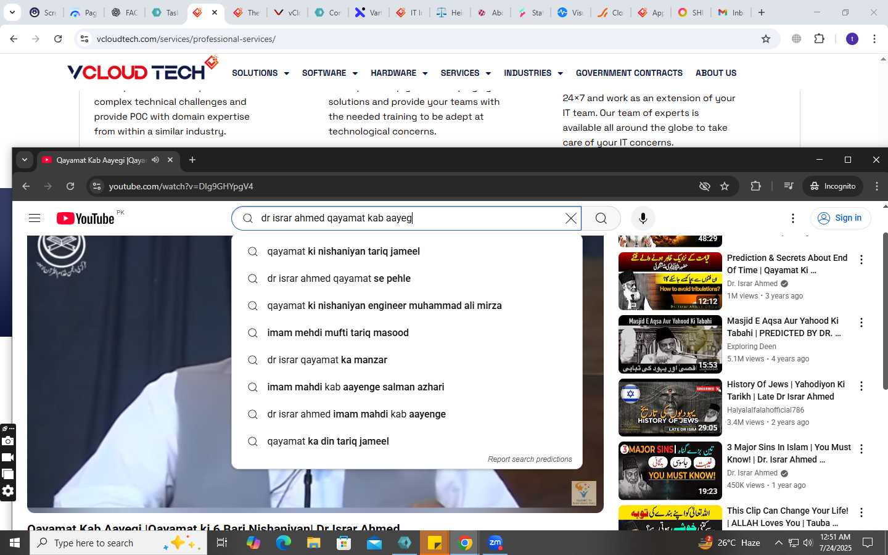
Task: Select suggestion dr israr ahmed qayamat se pehle
Action: (407, 279)
